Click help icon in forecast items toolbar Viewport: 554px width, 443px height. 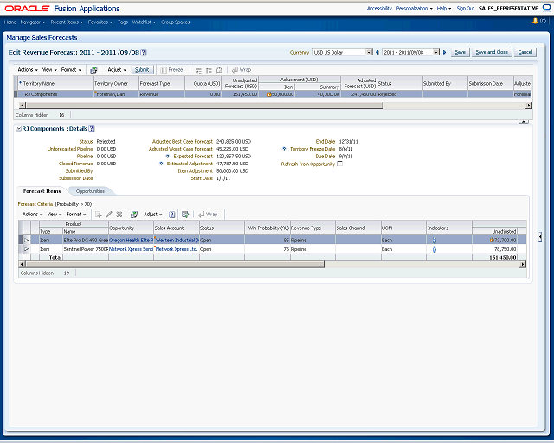(171, 215)
